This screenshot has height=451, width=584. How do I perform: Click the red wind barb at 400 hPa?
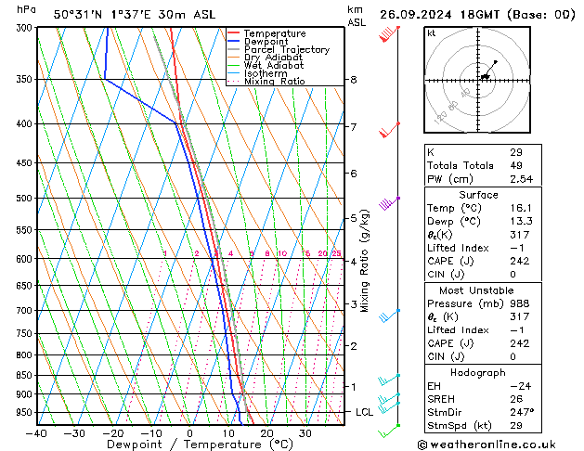point(390,130)
